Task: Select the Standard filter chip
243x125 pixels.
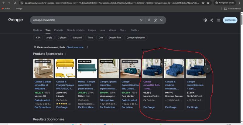Action: point(77,37)
